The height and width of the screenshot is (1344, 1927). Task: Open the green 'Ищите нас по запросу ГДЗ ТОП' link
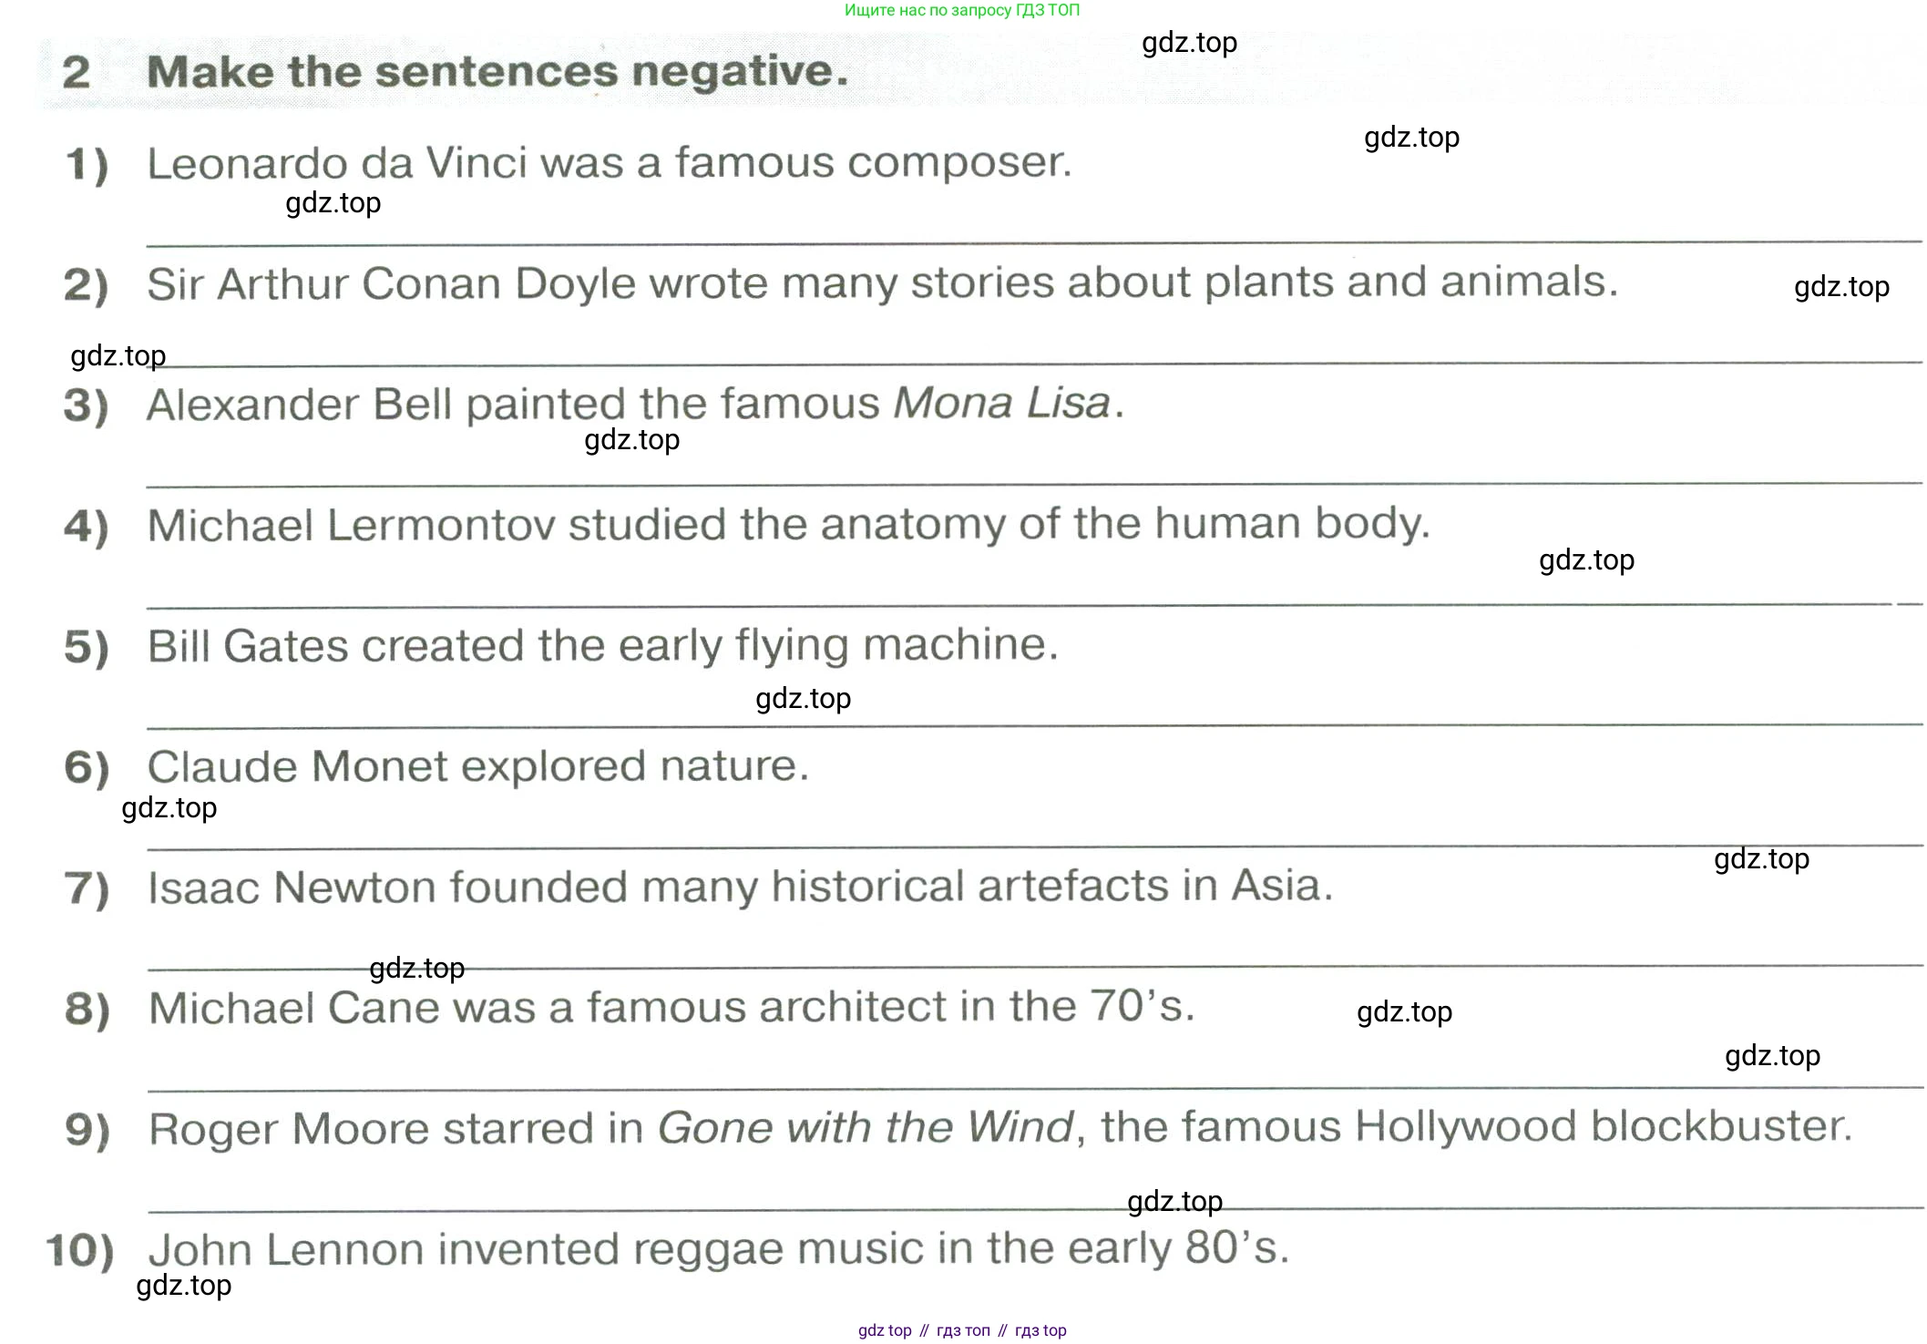pos(962,10)
